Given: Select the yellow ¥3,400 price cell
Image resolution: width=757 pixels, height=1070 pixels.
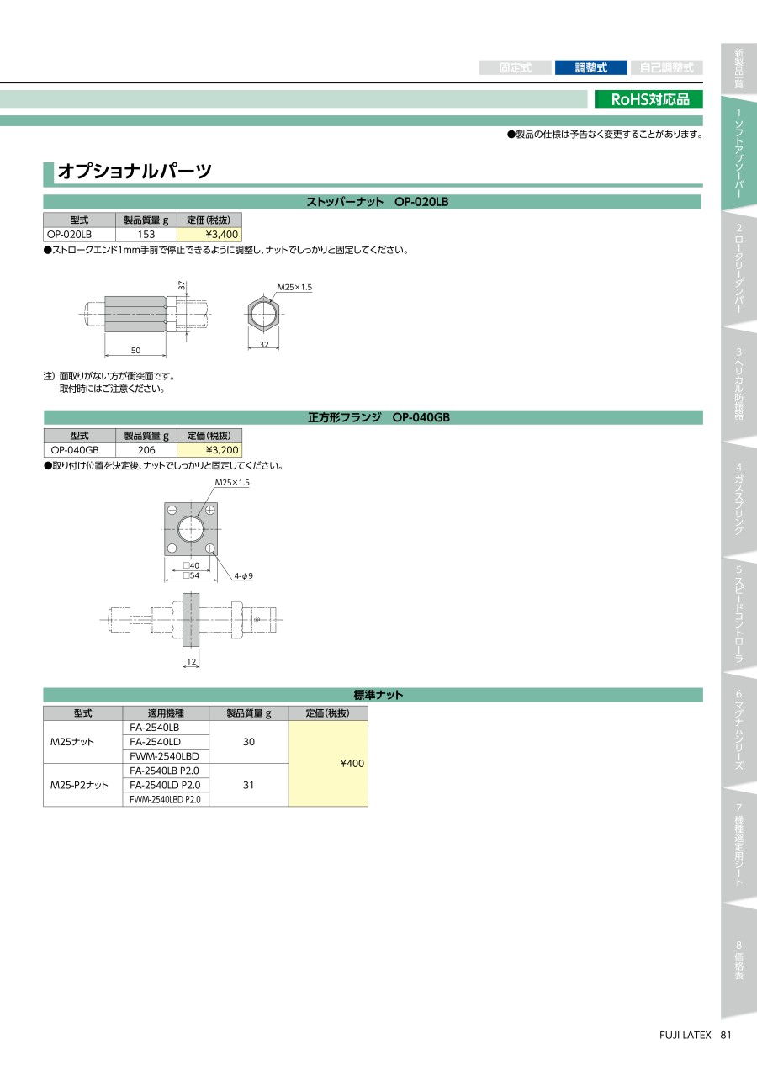Looking at the screenshot, I should (209, 235).
